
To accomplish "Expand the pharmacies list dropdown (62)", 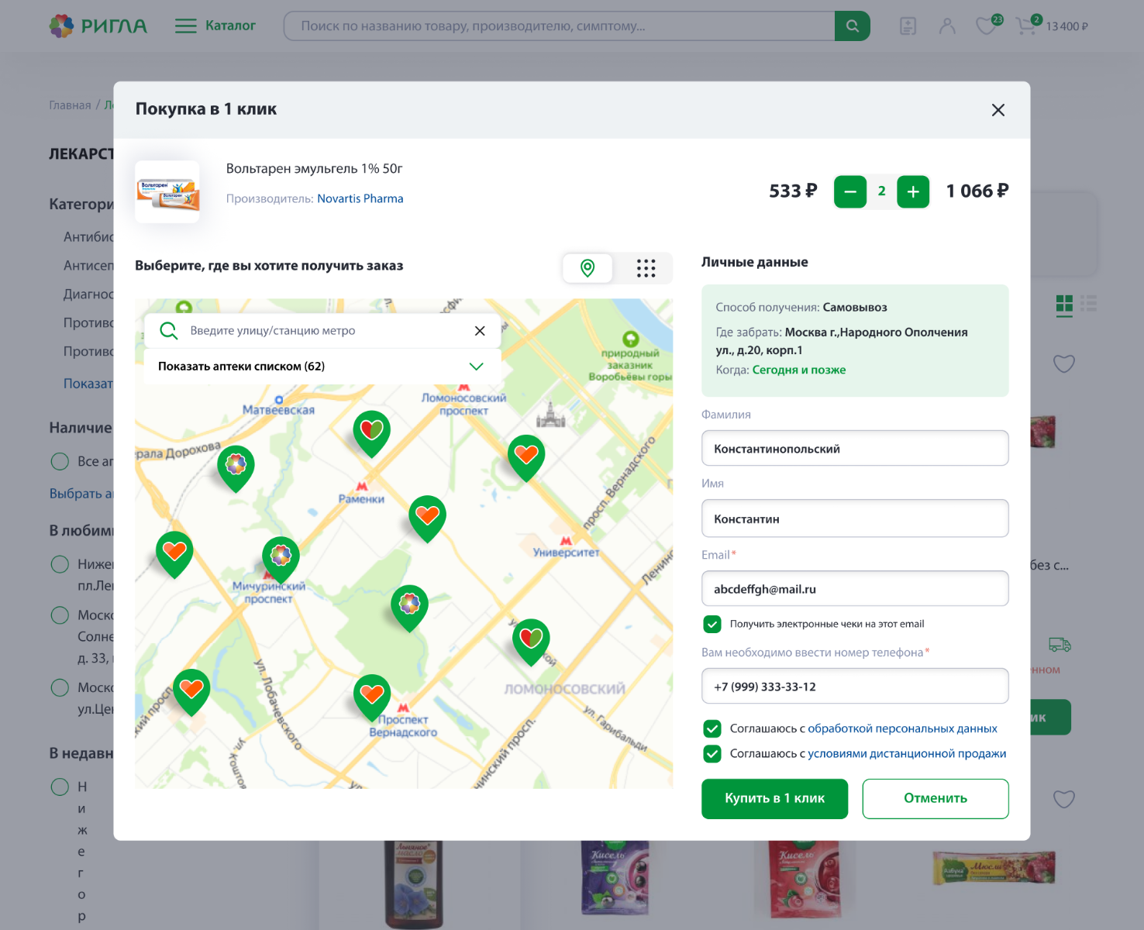I will 476,367.
